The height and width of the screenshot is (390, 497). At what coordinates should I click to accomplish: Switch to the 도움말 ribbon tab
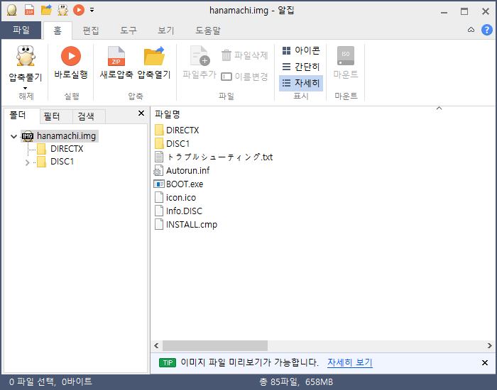pyautogui.click(x=207, y=30)
